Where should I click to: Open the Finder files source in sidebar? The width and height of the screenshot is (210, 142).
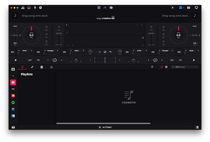coord(13,116)
